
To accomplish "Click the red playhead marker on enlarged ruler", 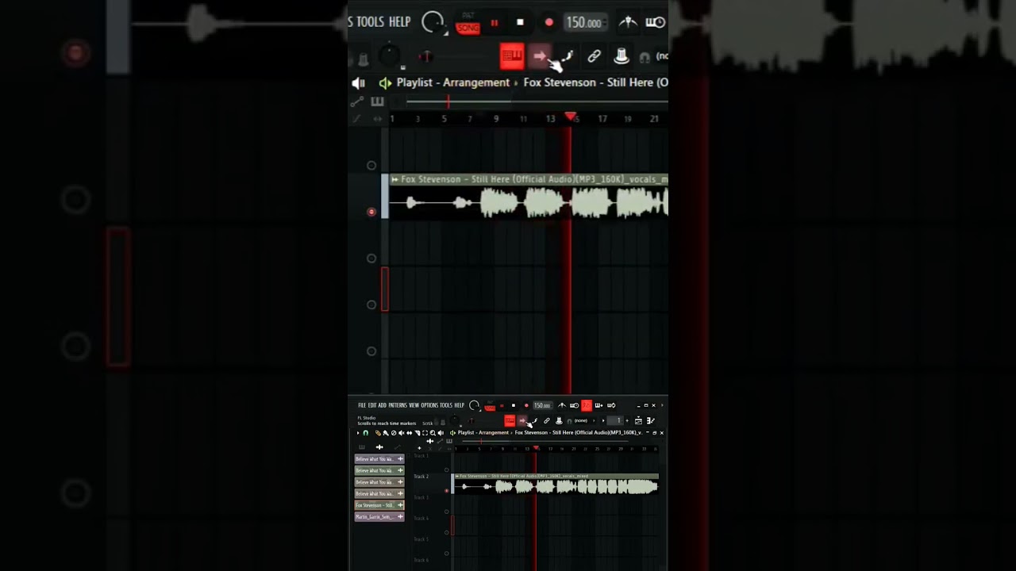I will (x=571, y=117).
